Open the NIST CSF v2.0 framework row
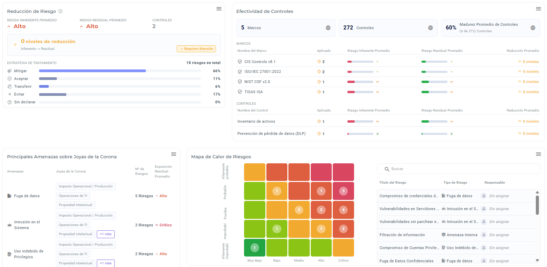Image resolution: width=547 pixels, height=267 pixels. [388, 82]
